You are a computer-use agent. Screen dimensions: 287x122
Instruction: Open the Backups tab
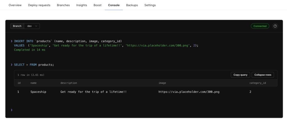tap(132, 5)
